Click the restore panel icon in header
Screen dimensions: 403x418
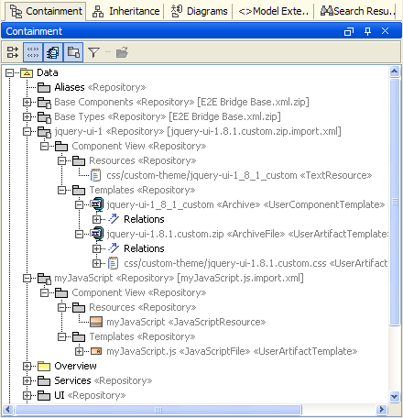[x=349, y=31]
